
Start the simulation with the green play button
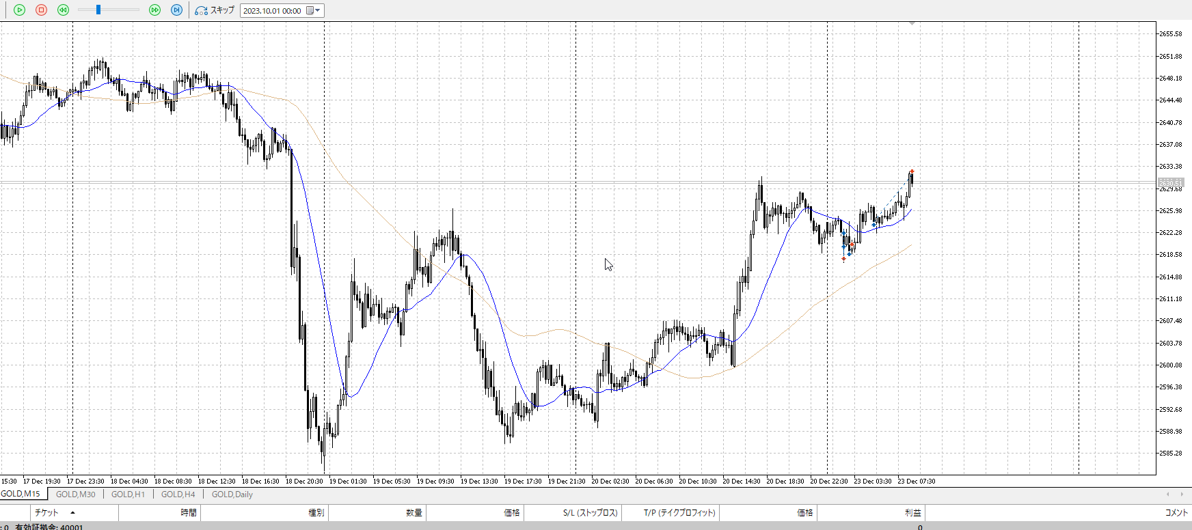click(x=19, y=10)
